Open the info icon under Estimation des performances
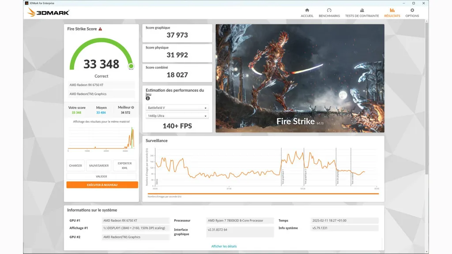 click(x=147, y=98)
